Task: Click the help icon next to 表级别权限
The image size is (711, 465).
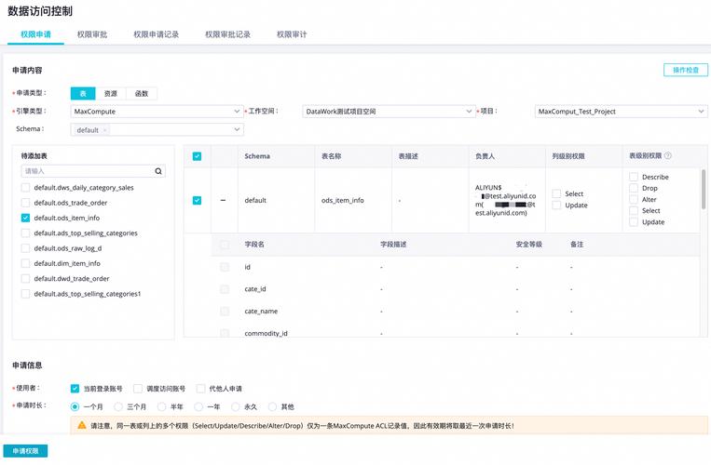Action: (668, 156)
